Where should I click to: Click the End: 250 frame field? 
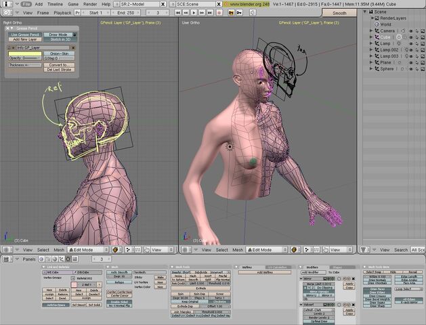click(x=126, y=13)
